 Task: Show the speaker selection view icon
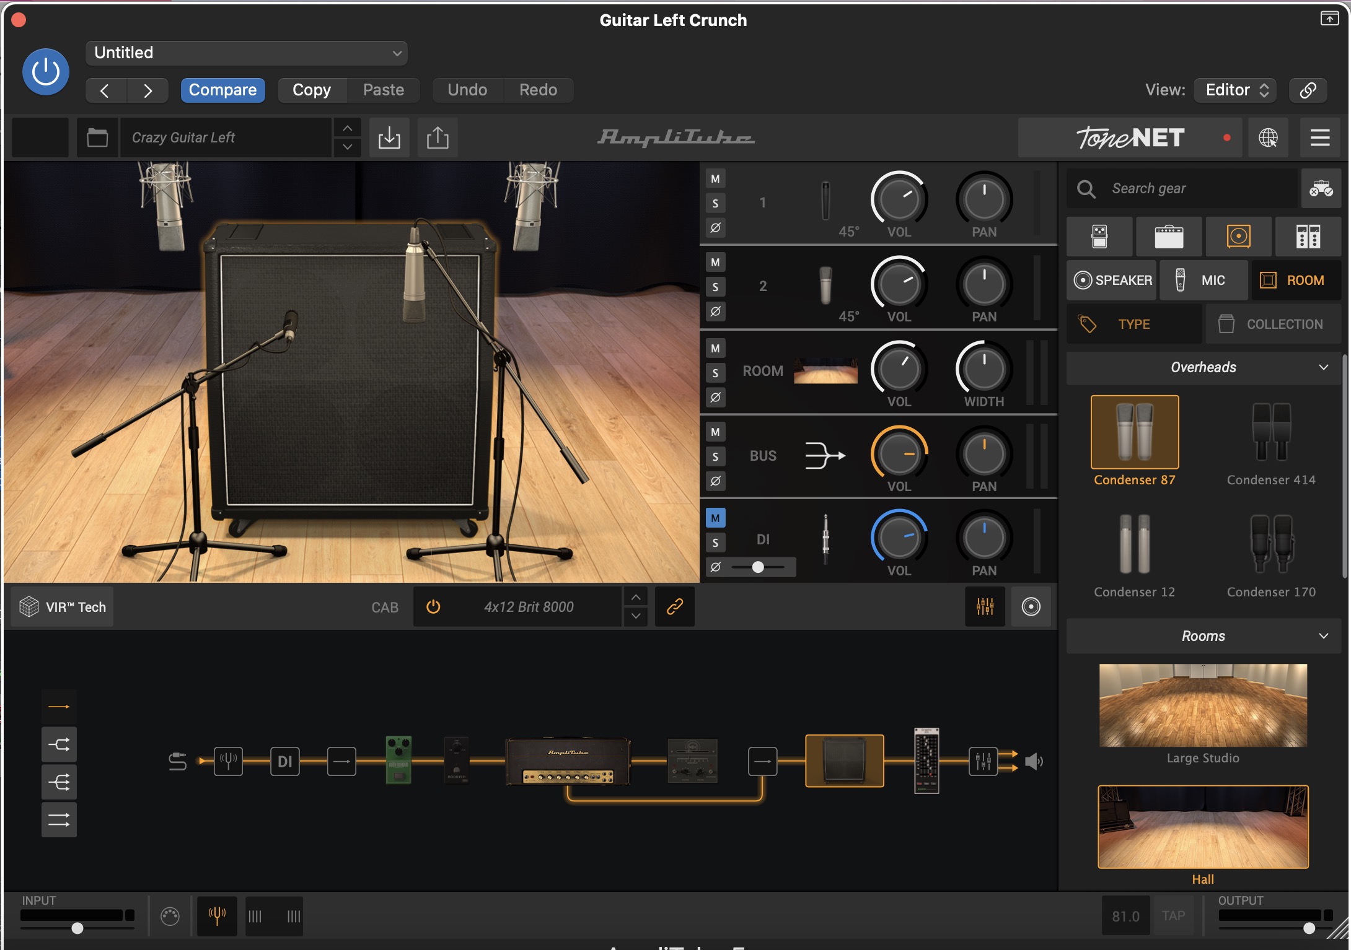(1031, 607)
